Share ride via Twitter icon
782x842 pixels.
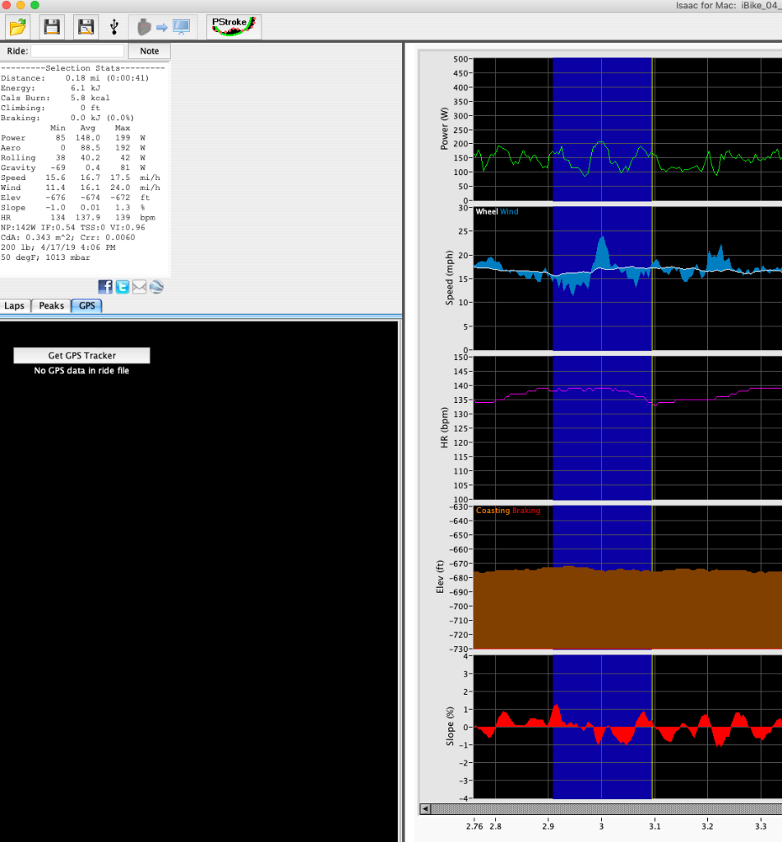(x=123, y=287)
